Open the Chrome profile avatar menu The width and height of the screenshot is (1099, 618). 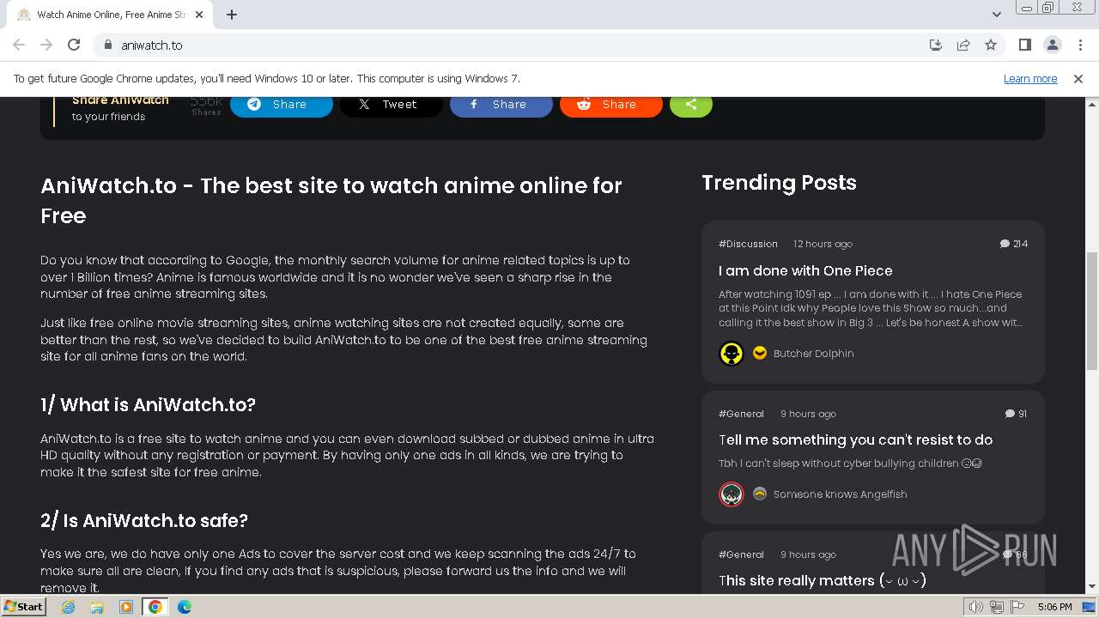tap(1052, 45)
